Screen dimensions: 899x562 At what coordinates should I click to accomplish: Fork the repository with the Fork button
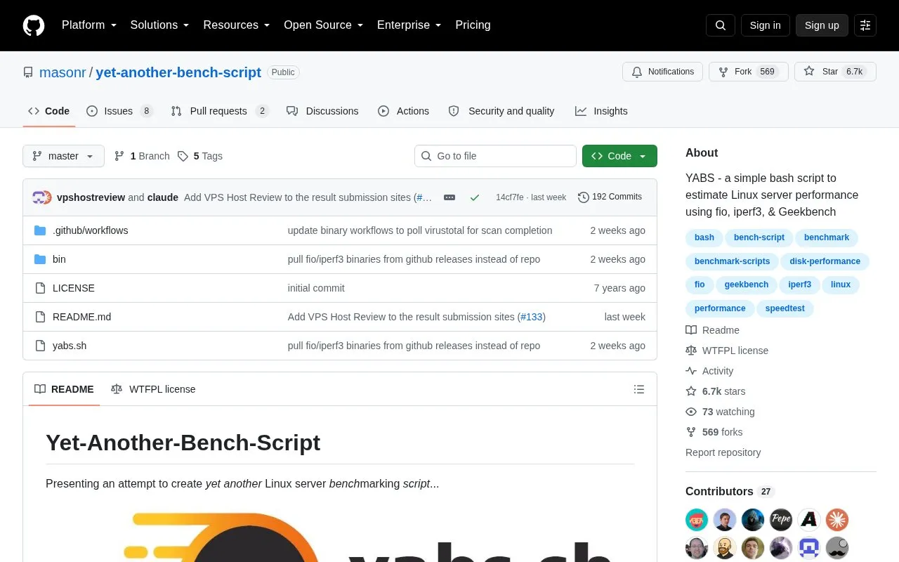[x=749, y=72]
